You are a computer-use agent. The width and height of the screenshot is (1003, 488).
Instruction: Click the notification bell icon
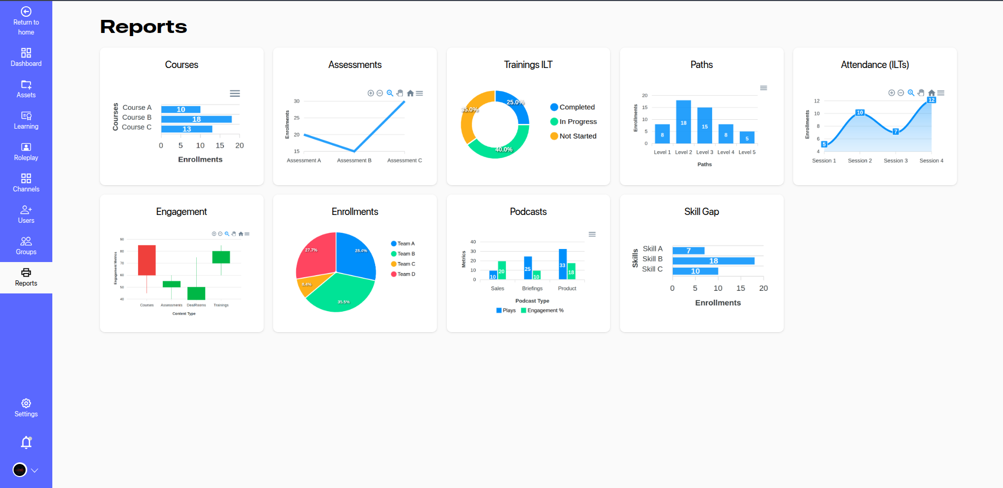[26, 442]
